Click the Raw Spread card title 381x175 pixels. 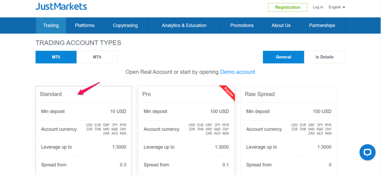[x=260, y=94]
